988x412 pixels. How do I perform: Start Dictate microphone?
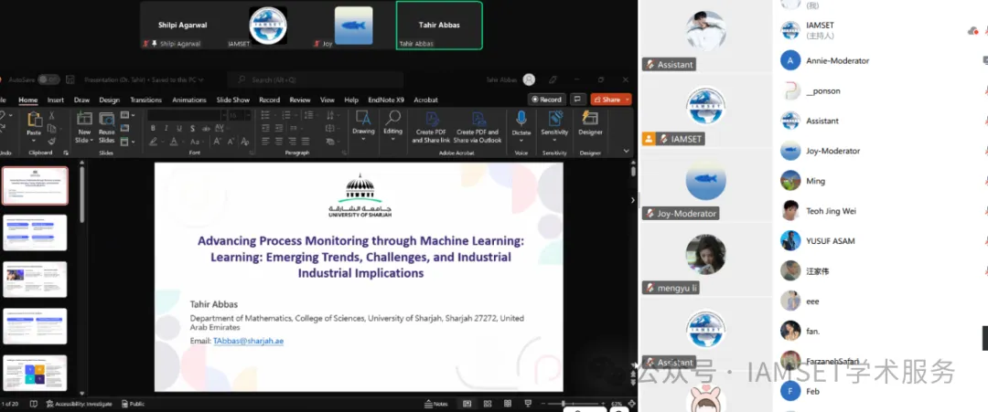coord(521,118)
